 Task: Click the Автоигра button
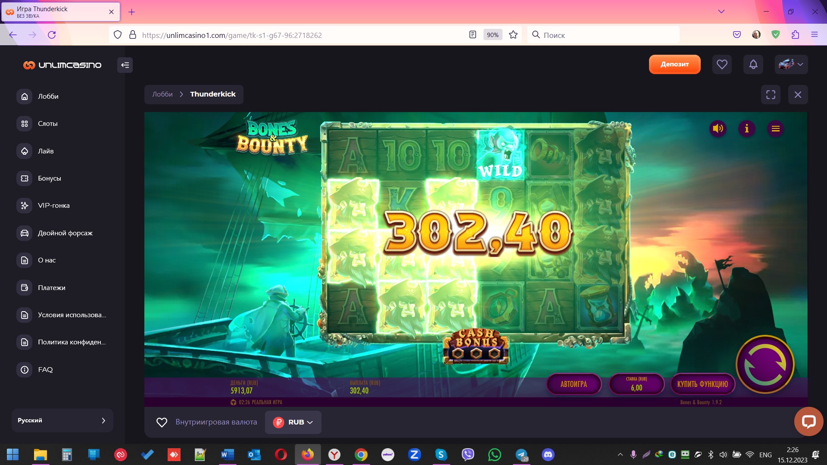[x=574, y=384]
